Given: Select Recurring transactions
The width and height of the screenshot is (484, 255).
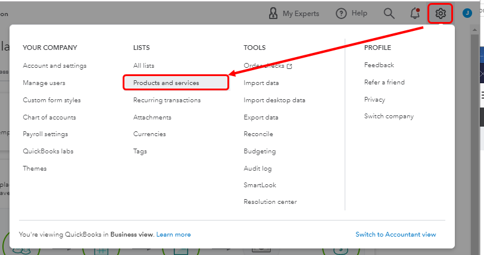Looking at the screenshot, I should [x=167, y=100].
